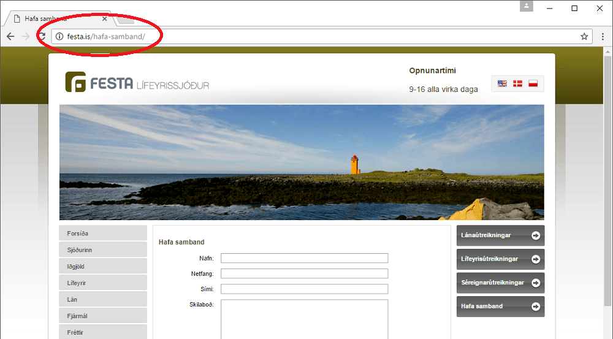Image resolution: width=613 pixels, height=339 pixels.
Task: Click the page vertical scrollbar
Action: click(607, 180)
